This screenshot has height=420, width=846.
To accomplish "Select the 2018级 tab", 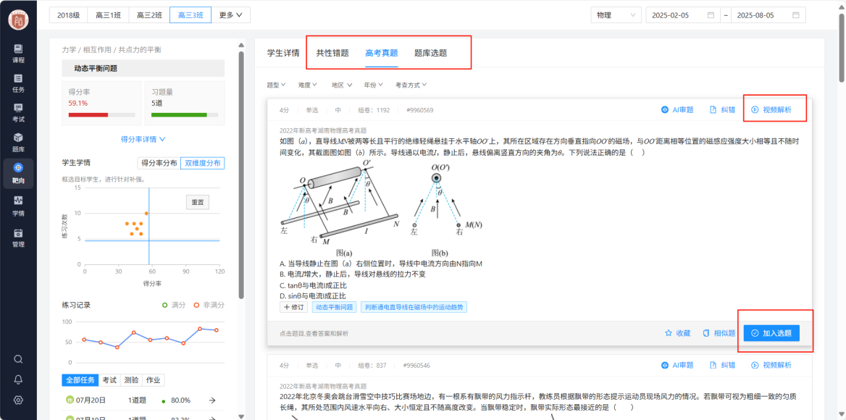I will tap(69, 15).
